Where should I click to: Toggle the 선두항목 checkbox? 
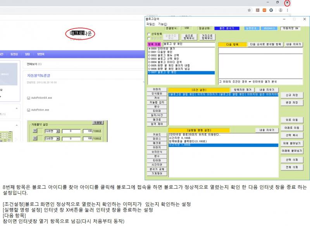tap(149, 34)
